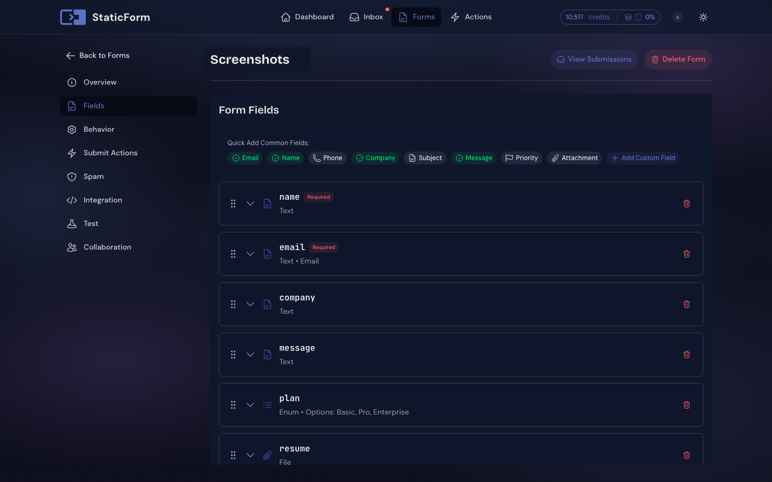Expand the plan field chevron
This screenshot has height=482, width=772.
point(250,405)
